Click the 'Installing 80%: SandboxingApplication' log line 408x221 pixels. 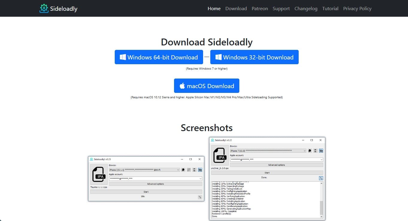(x=230, y=206)
